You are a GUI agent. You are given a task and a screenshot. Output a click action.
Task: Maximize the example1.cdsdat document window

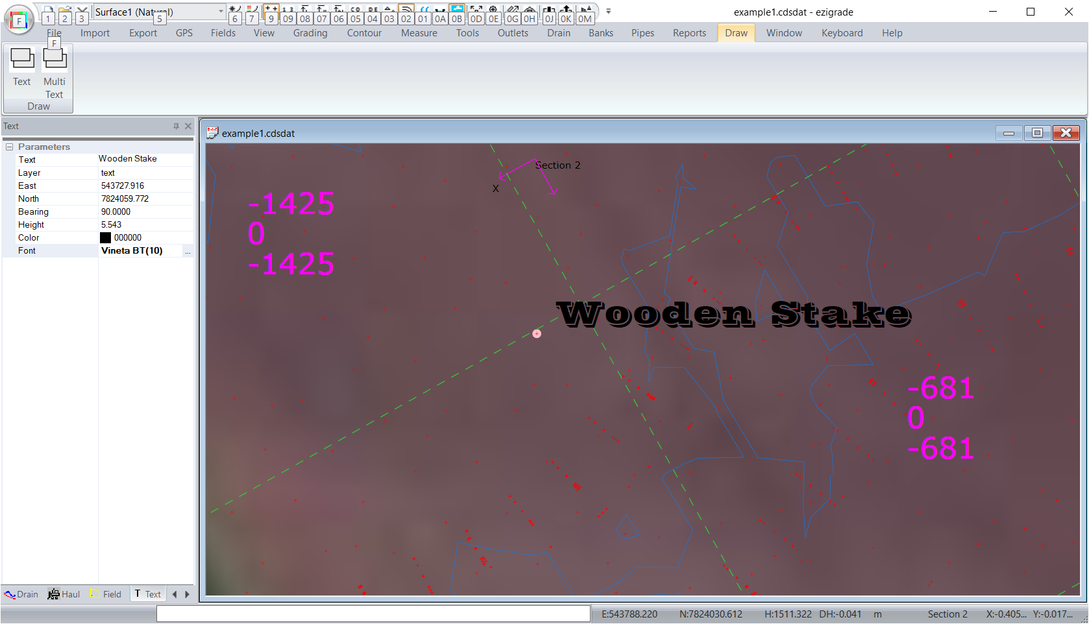[x=1037, y=133]
